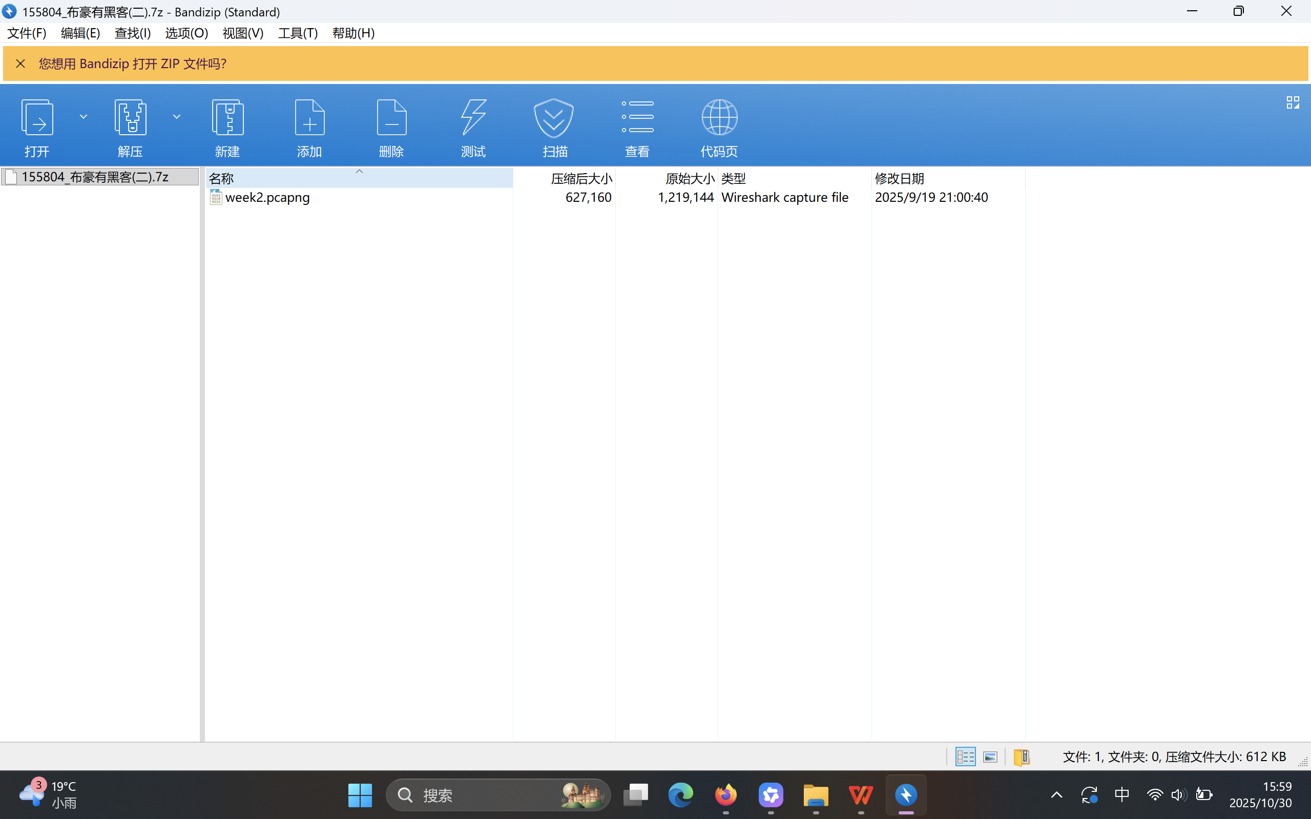
Task: Open the 编辑(E) menu
Action: [x=80, y=33]
